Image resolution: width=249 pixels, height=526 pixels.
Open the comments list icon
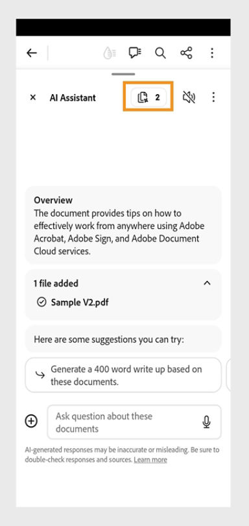coord(135,53)
